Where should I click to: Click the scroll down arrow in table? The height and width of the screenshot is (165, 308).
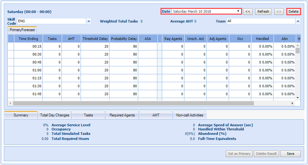[298, 98]
